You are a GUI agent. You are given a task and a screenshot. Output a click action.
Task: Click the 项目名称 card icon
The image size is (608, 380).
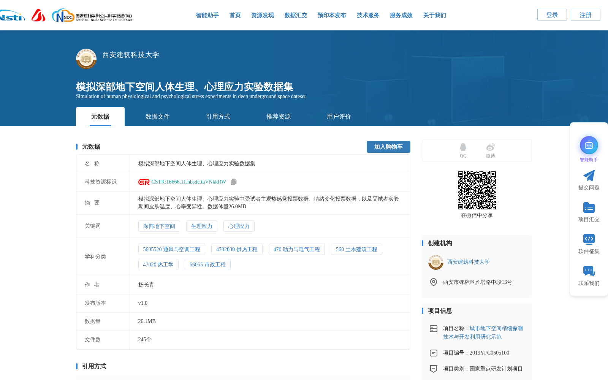[x=434, y=329]
